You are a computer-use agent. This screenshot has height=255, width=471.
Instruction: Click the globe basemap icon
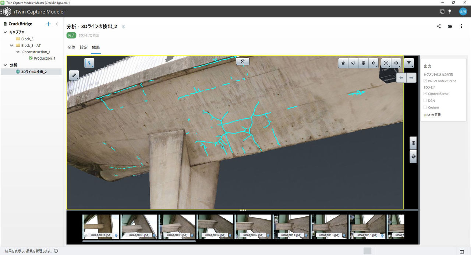[x=413, y=156]
